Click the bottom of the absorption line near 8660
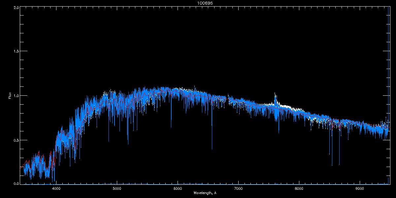The width and height of the screenshot is (396, 198). tap(339, 164)
